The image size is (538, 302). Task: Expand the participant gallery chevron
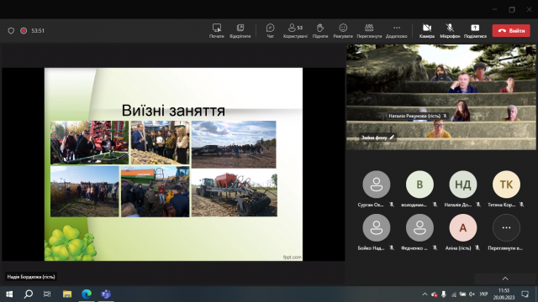505,279
